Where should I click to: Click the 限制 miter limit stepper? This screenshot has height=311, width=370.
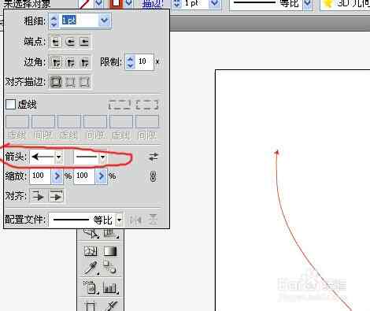[x=130, y=61]
